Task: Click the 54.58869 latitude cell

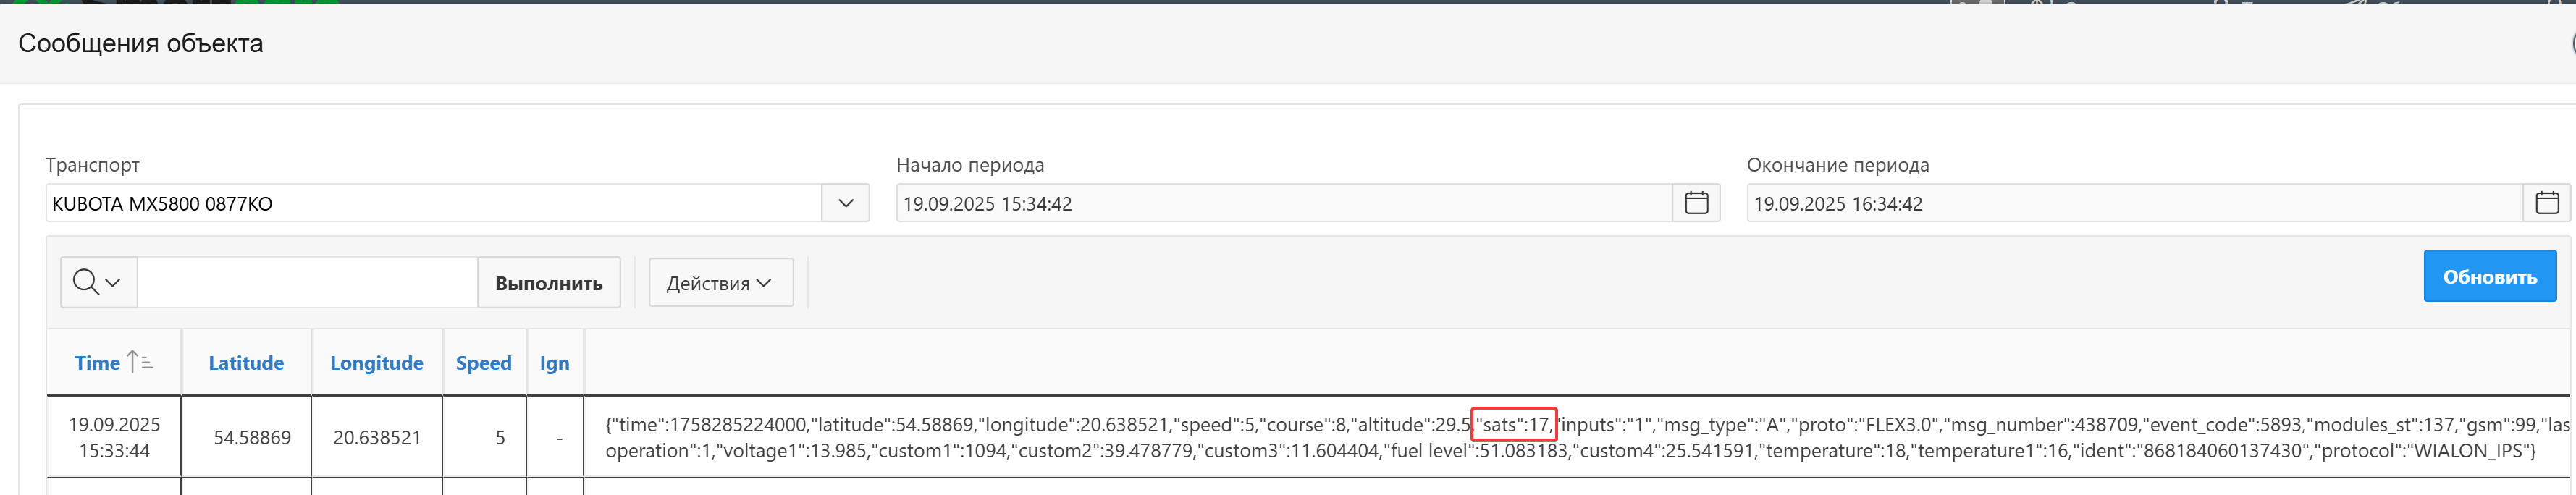Action: pyautogui.click(x=252, y=438)
